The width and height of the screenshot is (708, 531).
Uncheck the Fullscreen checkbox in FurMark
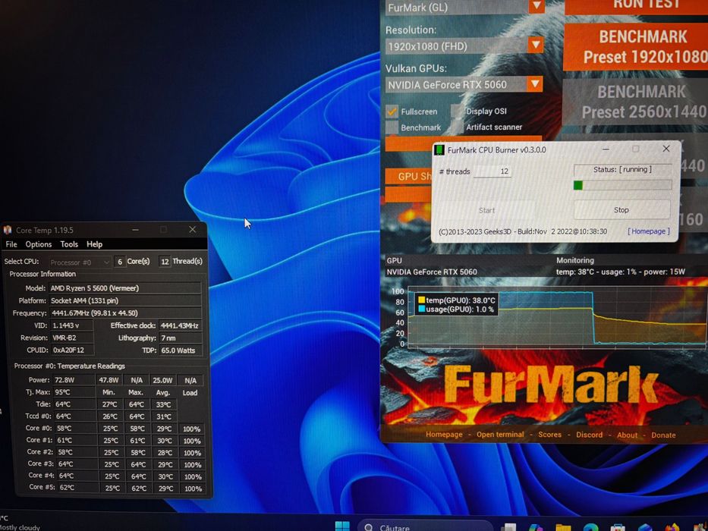pyautogui.click(x=392, y=111)
